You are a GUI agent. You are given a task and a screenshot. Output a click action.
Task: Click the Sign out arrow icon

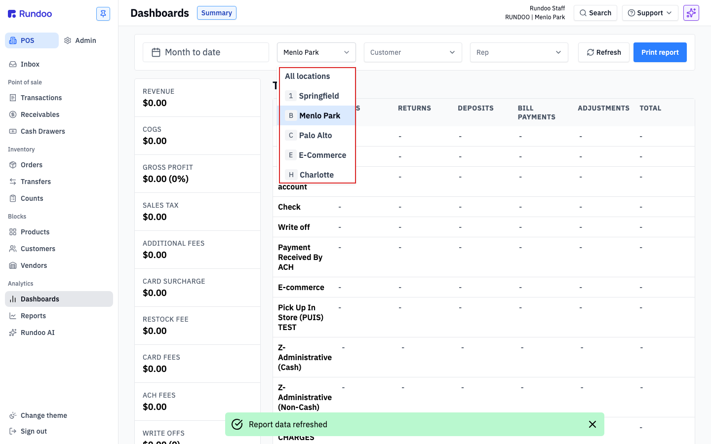(x=13, y=431)
